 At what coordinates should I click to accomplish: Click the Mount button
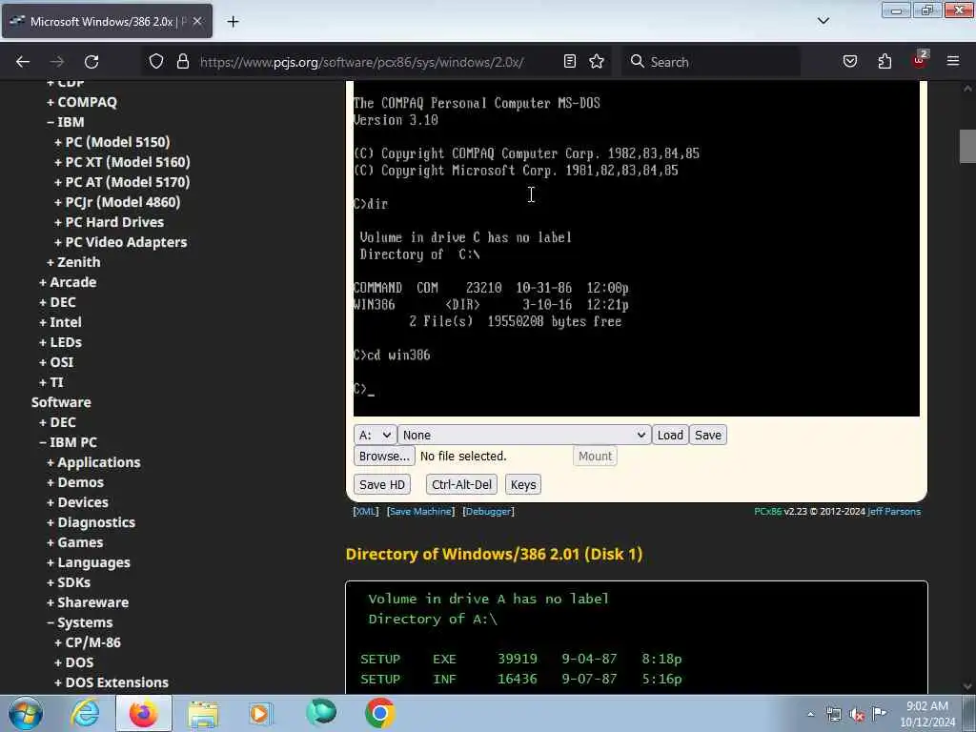pos(595,457)
